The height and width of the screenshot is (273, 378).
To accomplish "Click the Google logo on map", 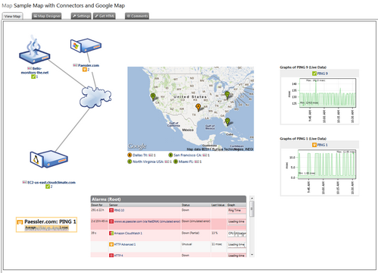I will 137,146.
